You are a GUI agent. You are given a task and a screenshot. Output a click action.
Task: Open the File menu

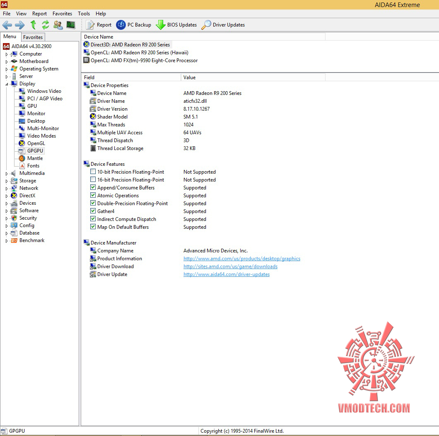(7, 13)
